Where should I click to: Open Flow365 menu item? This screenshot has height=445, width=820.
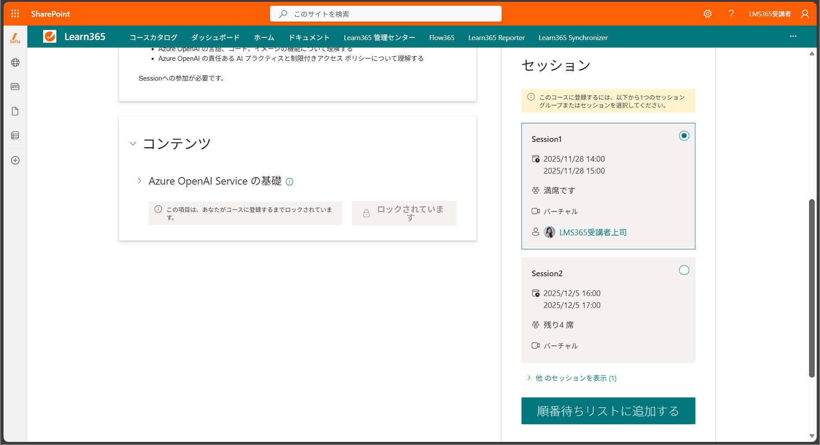(442, 37)
